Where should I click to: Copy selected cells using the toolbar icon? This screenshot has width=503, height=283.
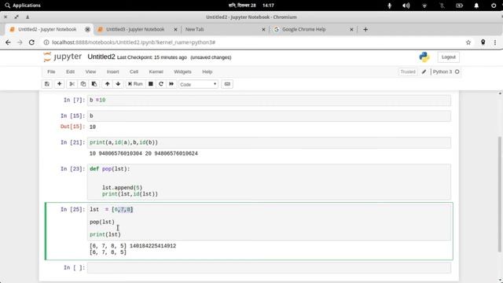(83, 84)
